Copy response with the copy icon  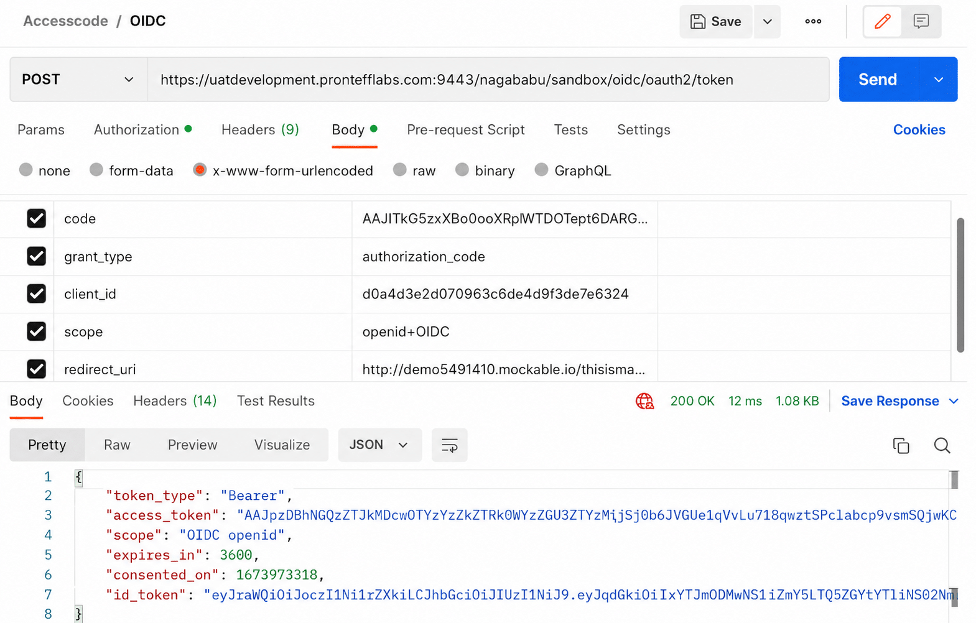point(901,445)
